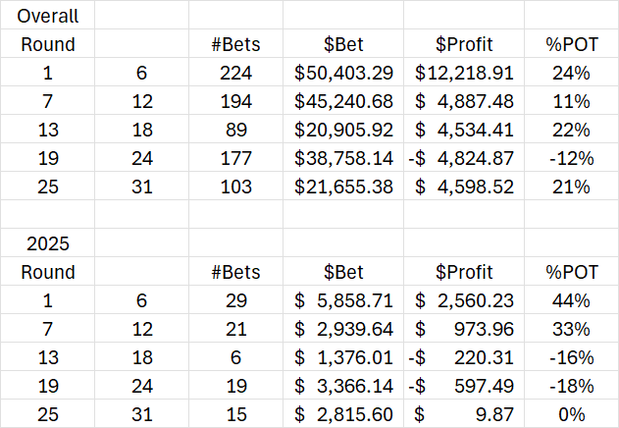This screenshot has height=428, width=619.
Task: Click the -16% POT cell
Action: pyautogui.click(x=570, y=357)
